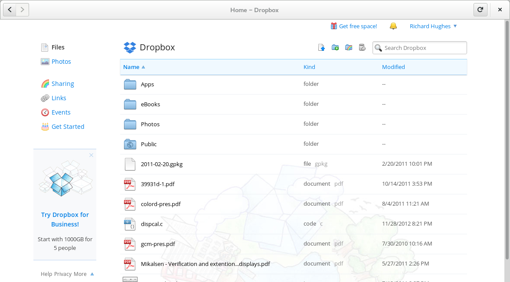
Task: Select the 39931d-1.pdf file name
Action: pyautogui.click(x=157, y=184)
